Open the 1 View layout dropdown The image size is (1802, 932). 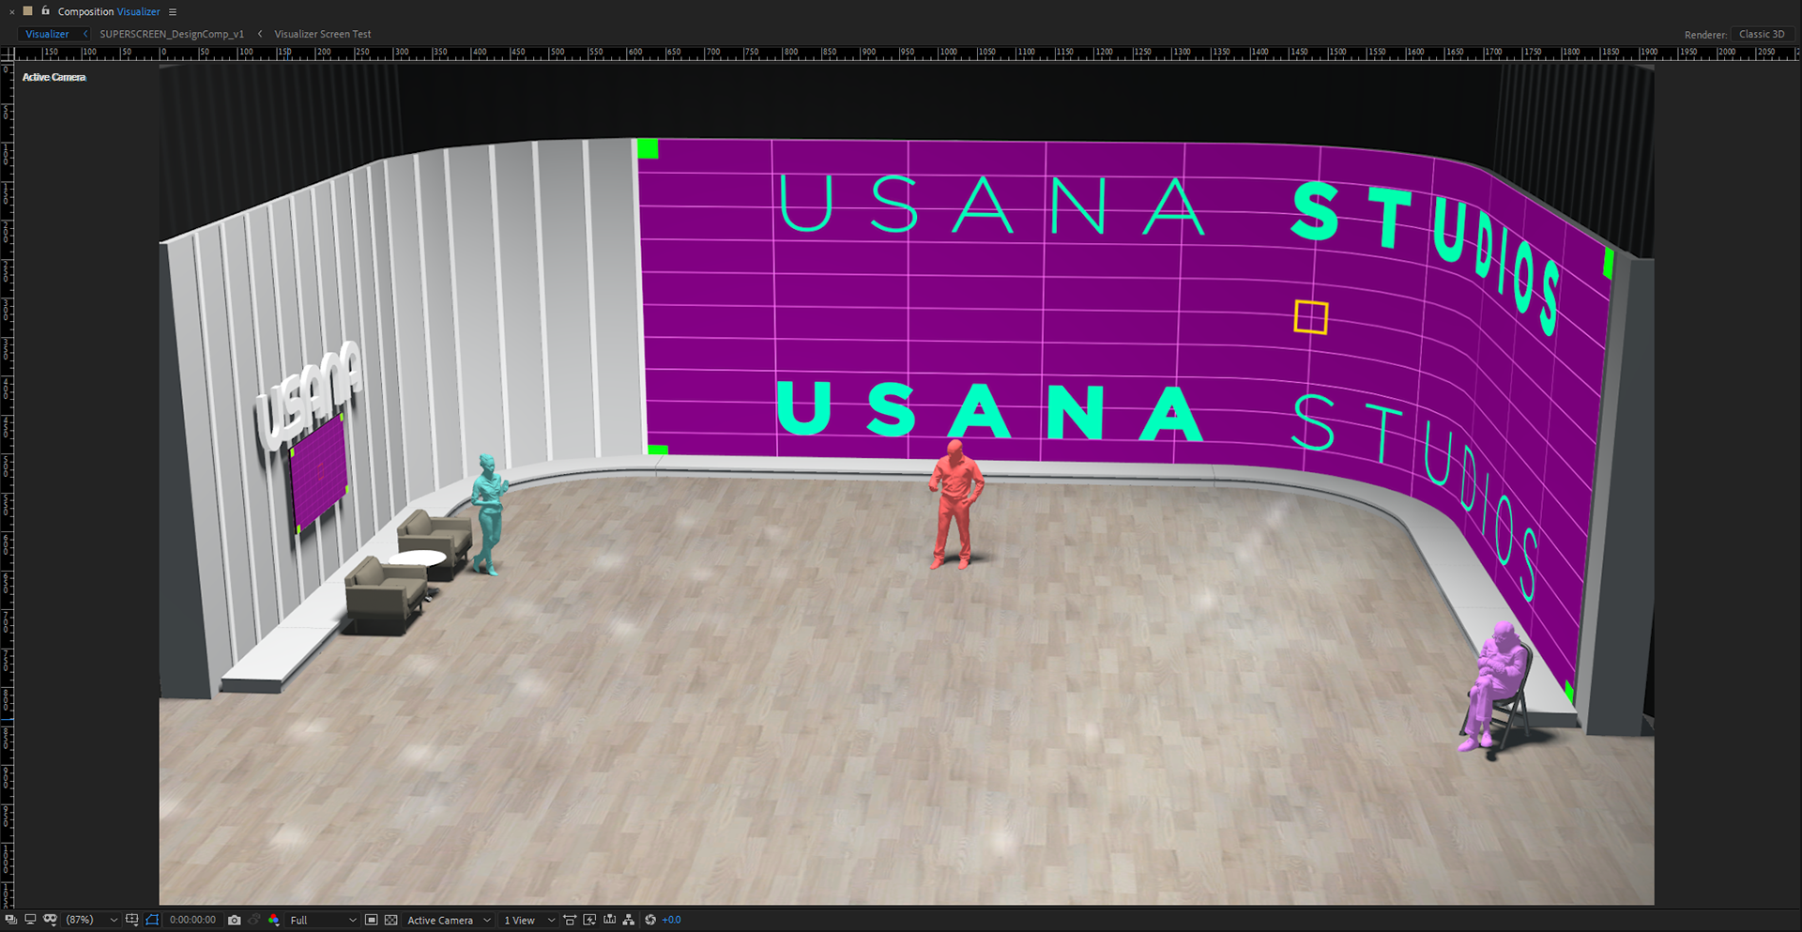(x=529, y=920)
